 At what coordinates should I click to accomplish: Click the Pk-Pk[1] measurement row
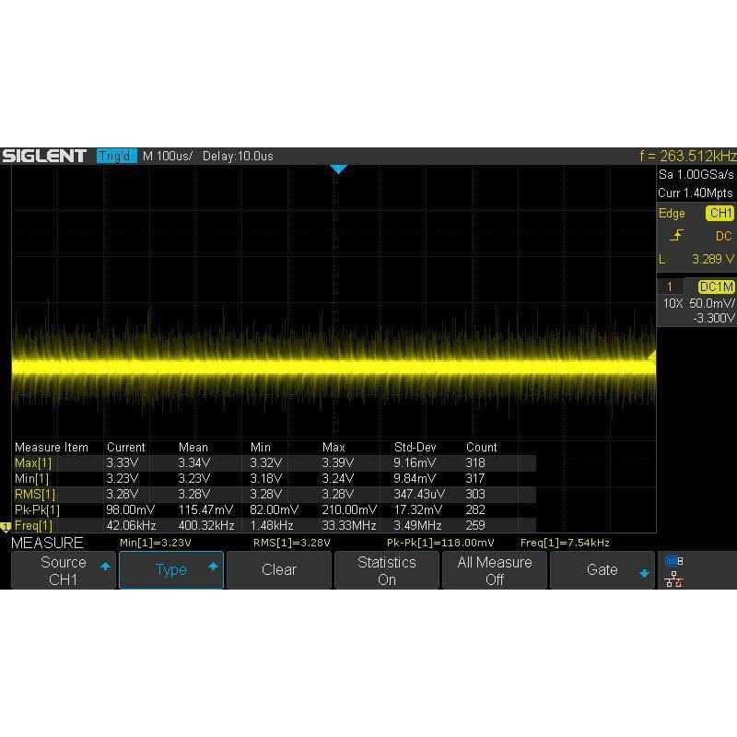tap(46, 509)
